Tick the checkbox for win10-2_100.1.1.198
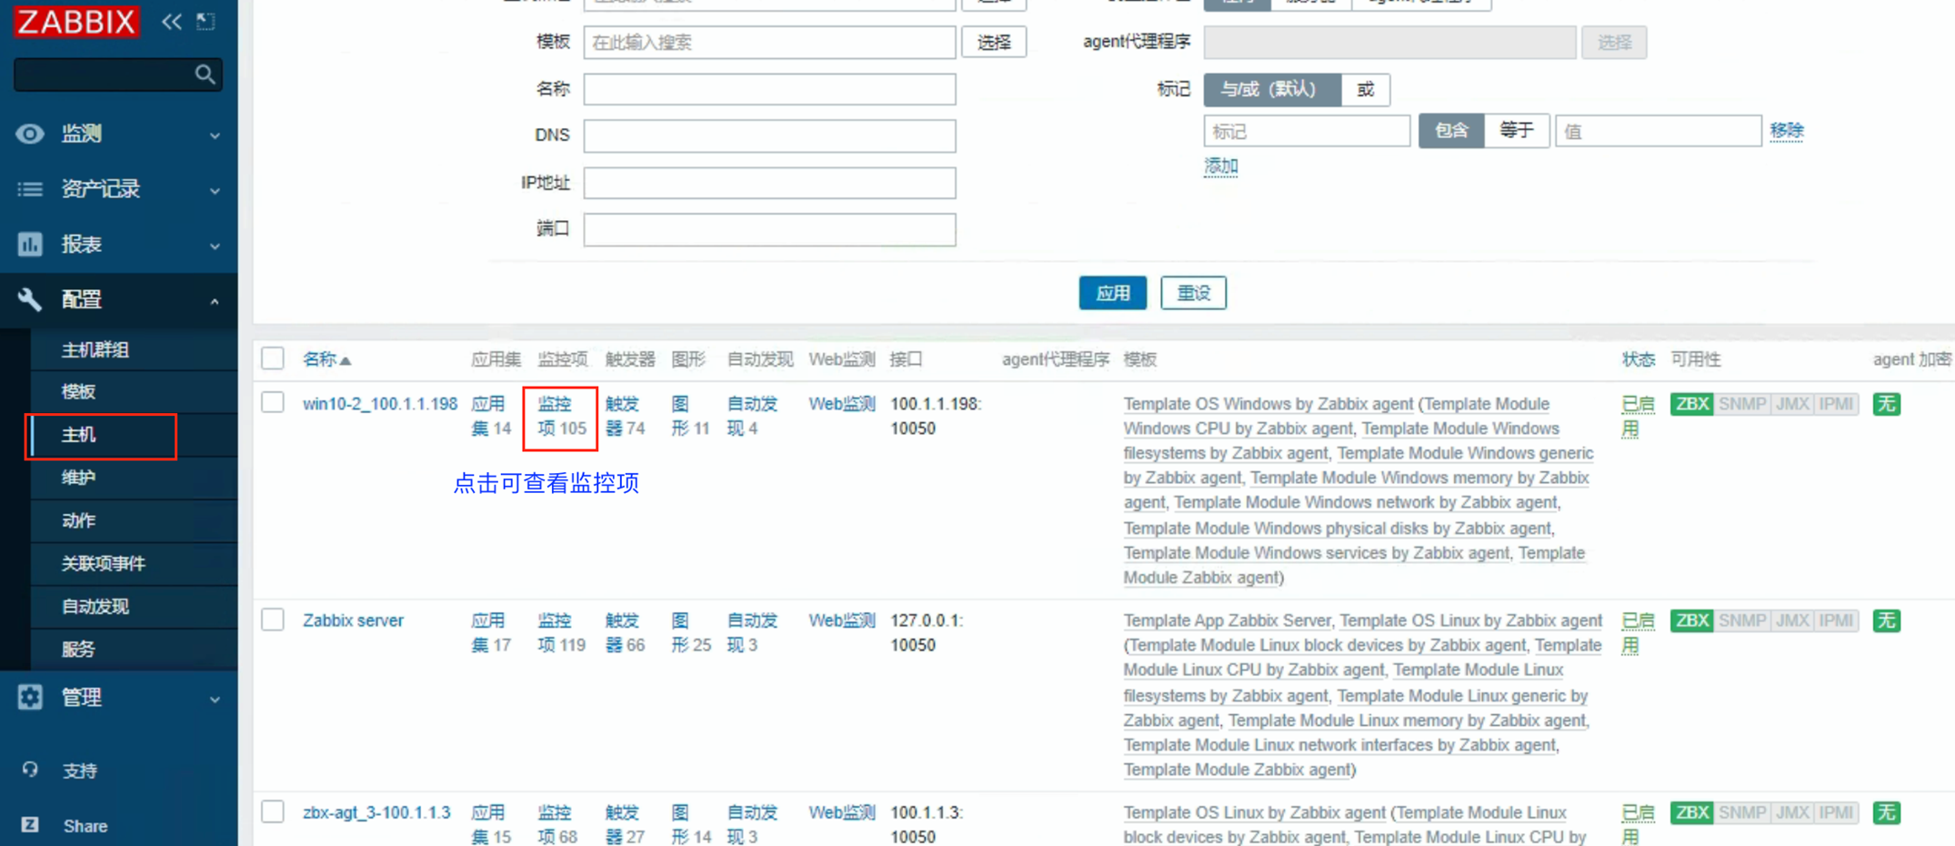Image resolution: width=1955 pixels, height=846 pixels. point(273,402)
